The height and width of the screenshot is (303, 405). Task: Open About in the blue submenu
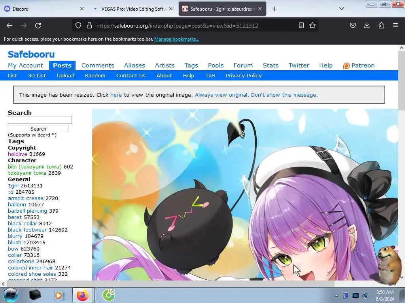point(164,75)
